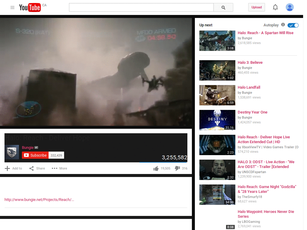Image resolution: width=307 pixels, height=230 pixels.
Task: Click the Bungie verified badge
Action: 36,147
